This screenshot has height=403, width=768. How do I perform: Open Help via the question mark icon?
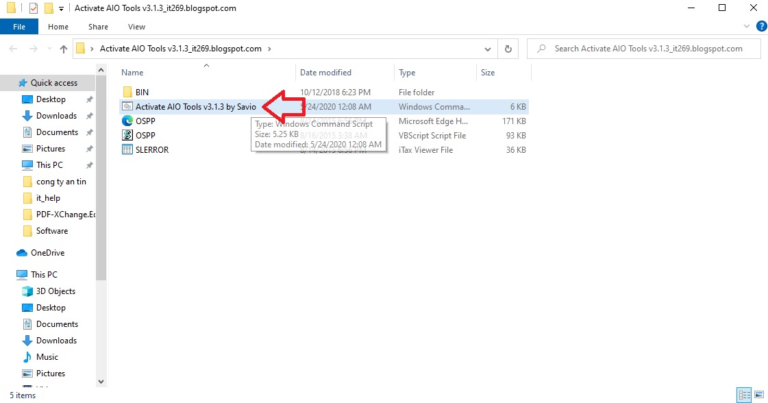760,27
